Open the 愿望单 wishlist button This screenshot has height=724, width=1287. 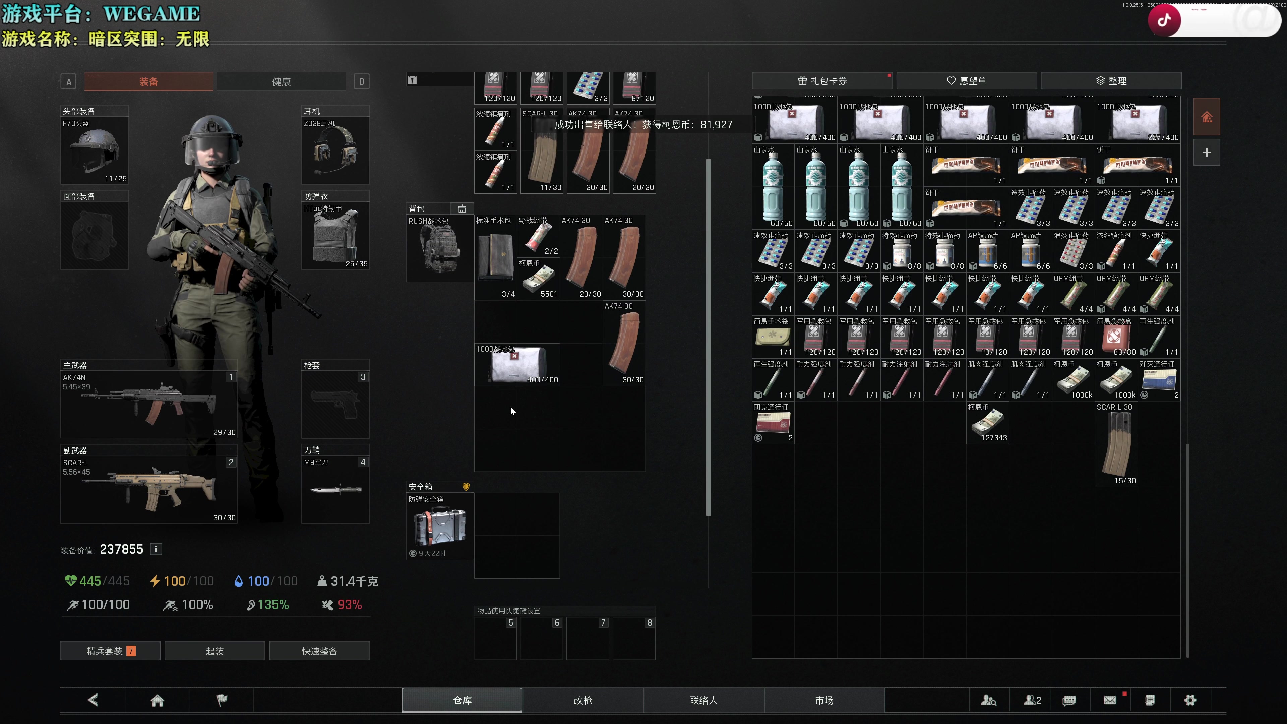[966, 81]
